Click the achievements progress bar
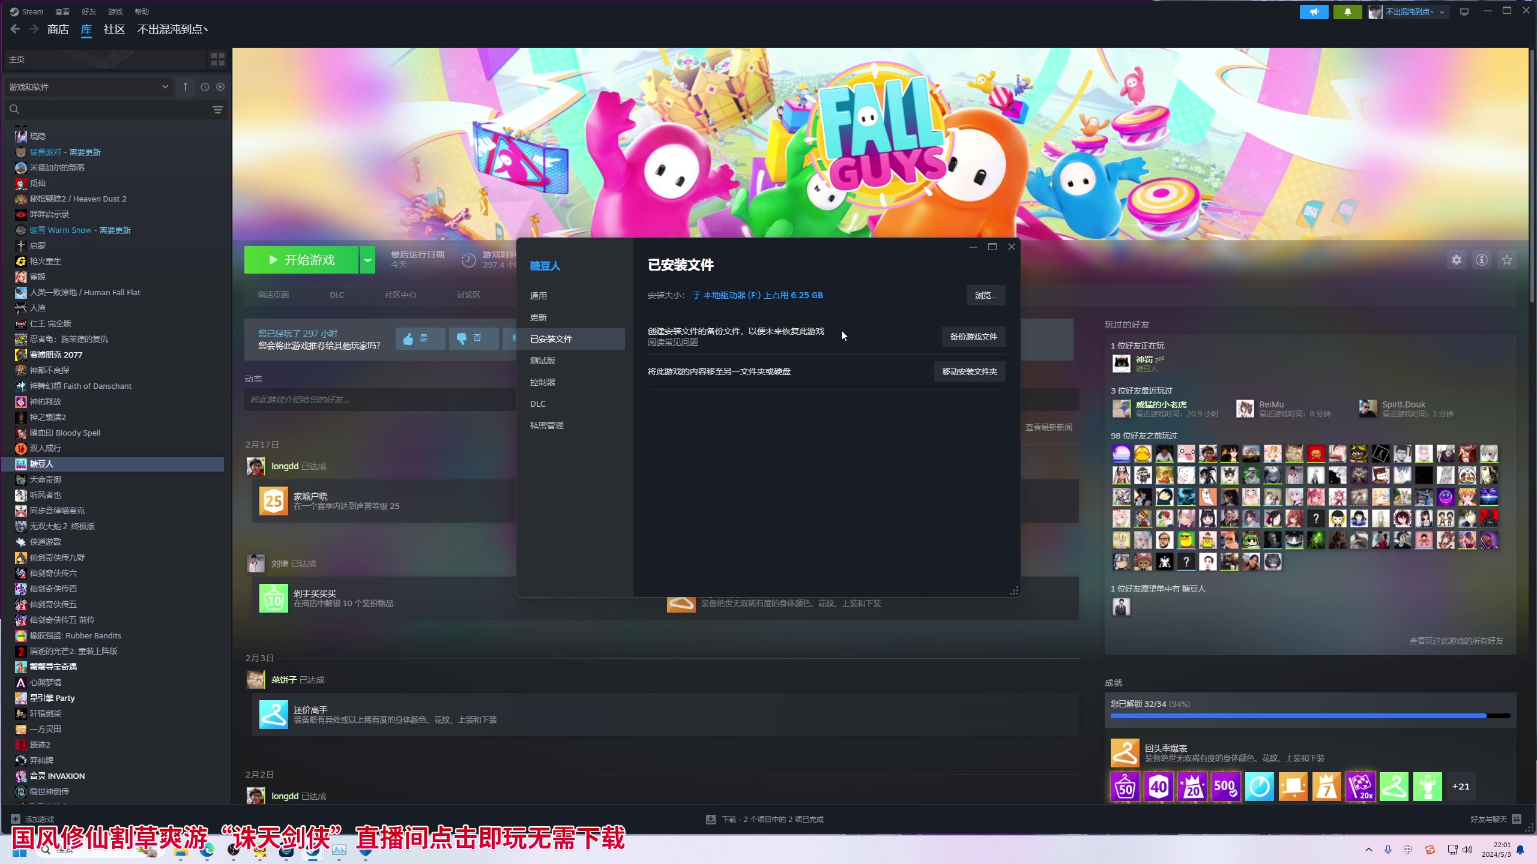The width and height of the screenshot is (1537, 864). pos(1310,716)
